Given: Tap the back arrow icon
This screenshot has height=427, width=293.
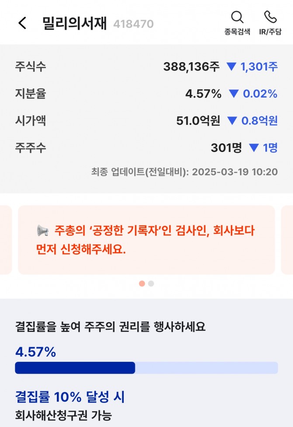Looking at the screenshot, I should point(22,23).
